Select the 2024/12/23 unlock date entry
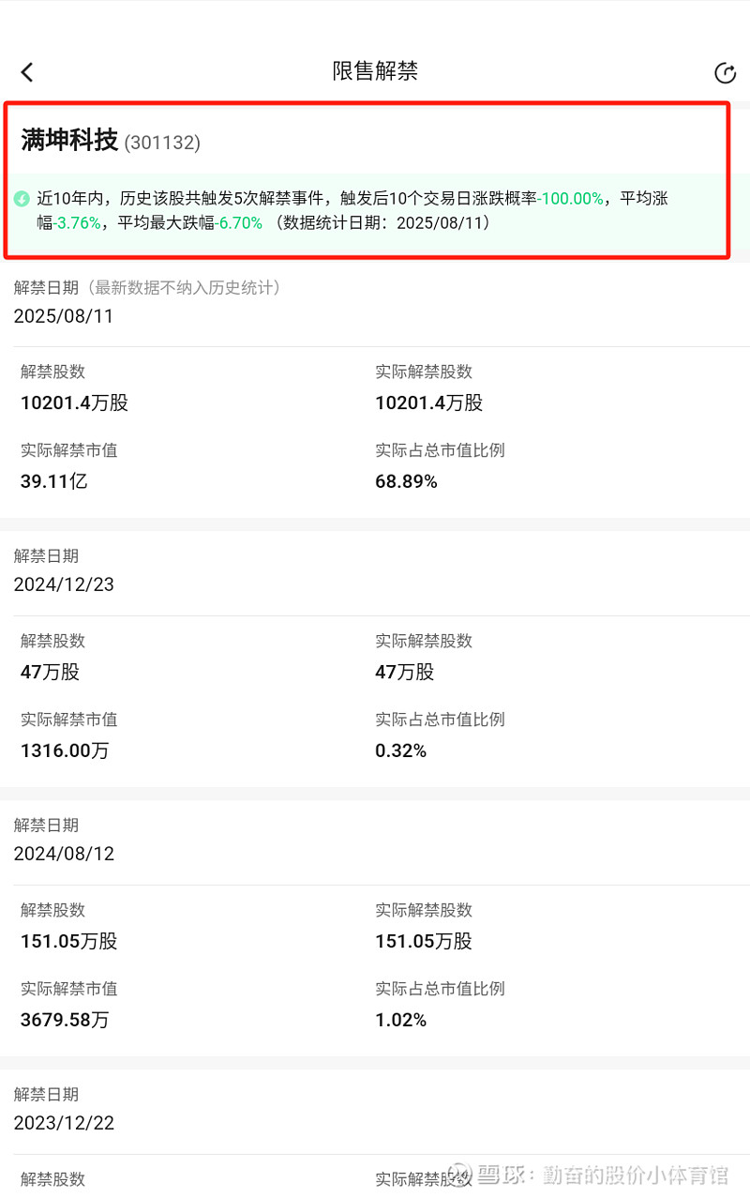 pyautogui.click(x=64, y=584)
